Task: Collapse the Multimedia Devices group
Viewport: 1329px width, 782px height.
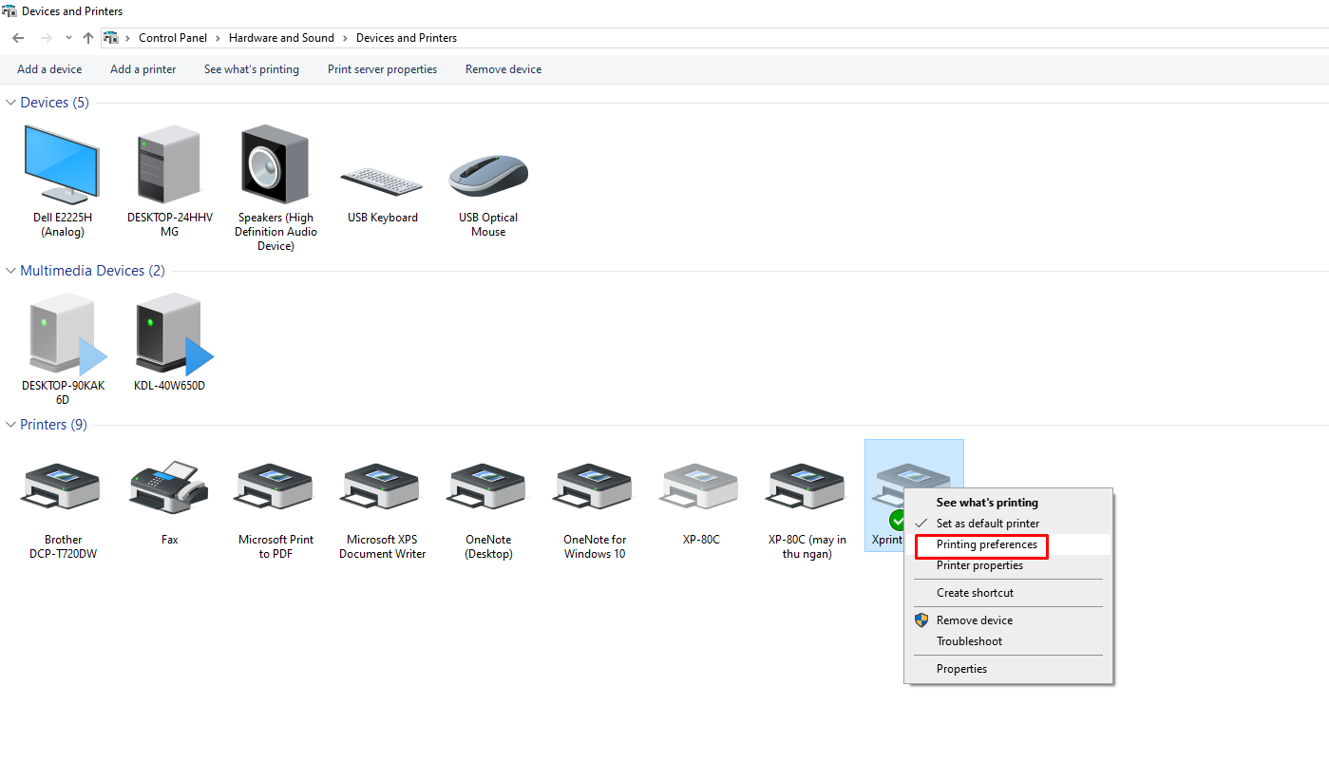Action: (x=11, y=271)
